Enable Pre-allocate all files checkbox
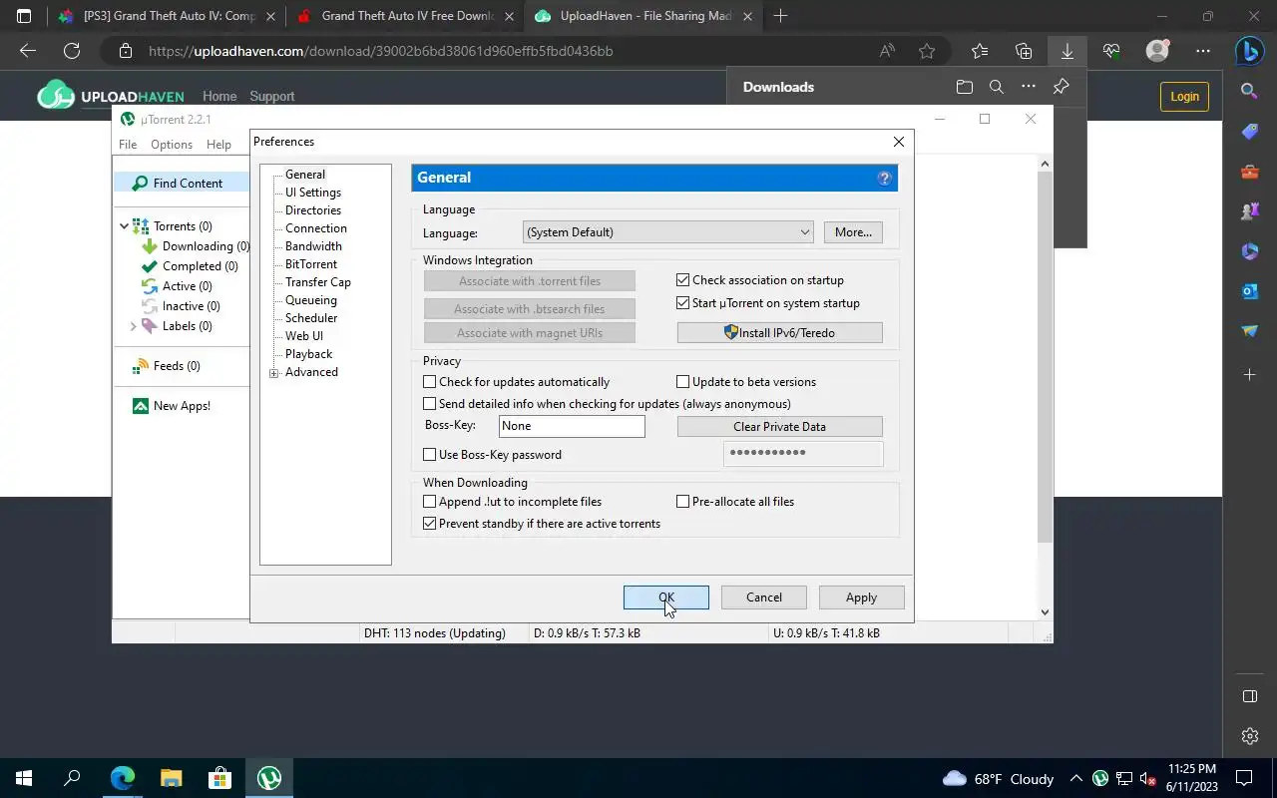The image size is (1277, 798). [683, 502]
